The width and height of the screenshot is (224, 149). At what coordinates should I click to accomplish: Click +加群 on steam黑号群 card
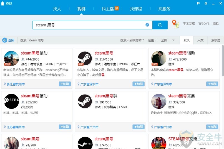pos(139,127)
